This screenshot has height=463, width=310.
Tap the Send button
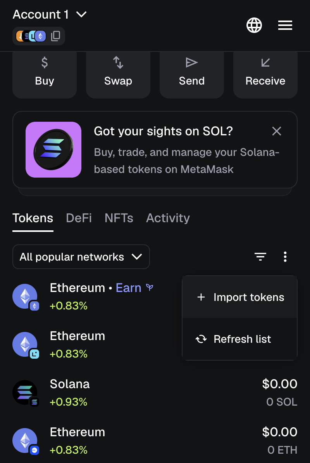192,74
